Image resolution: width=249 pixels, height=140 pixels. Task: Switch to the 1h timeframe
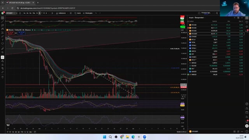click(37, 13)
